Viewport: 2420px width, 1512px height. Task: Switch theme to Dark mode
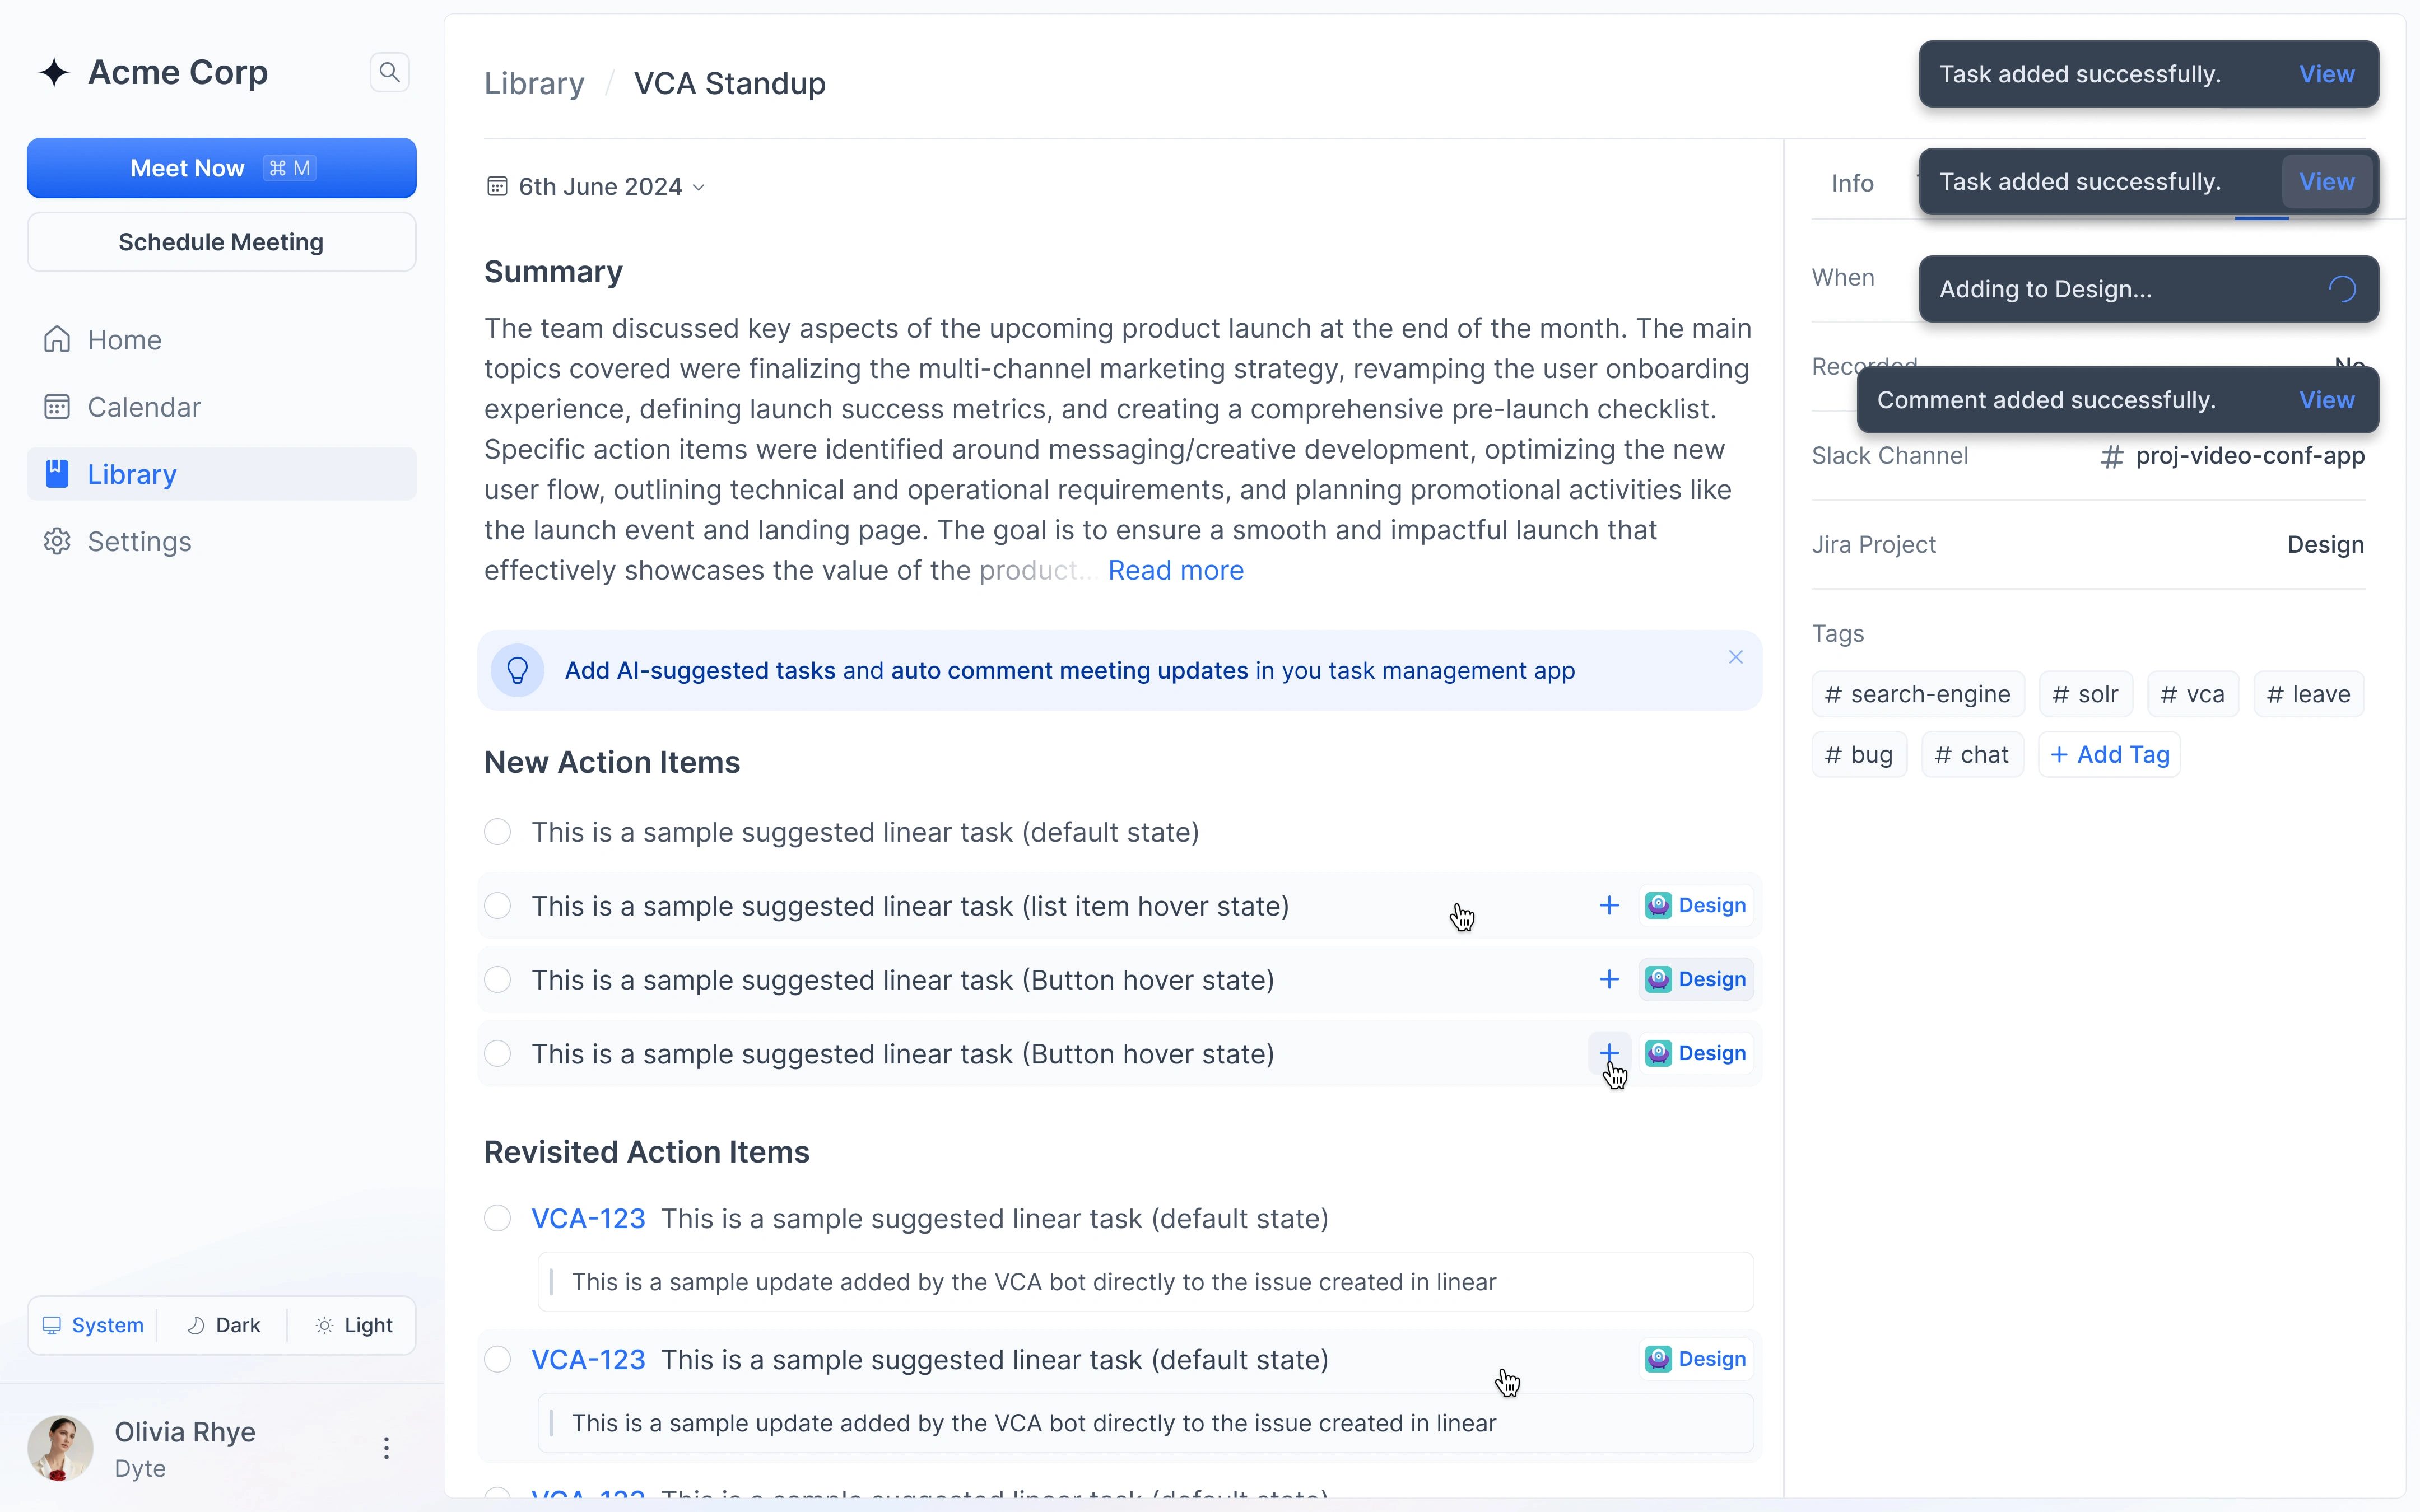click(x=224, y=1325)
